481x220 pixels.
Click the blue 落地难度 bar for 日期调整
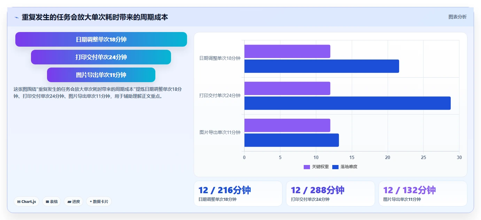pyautogui.click(x=321, y=66)
